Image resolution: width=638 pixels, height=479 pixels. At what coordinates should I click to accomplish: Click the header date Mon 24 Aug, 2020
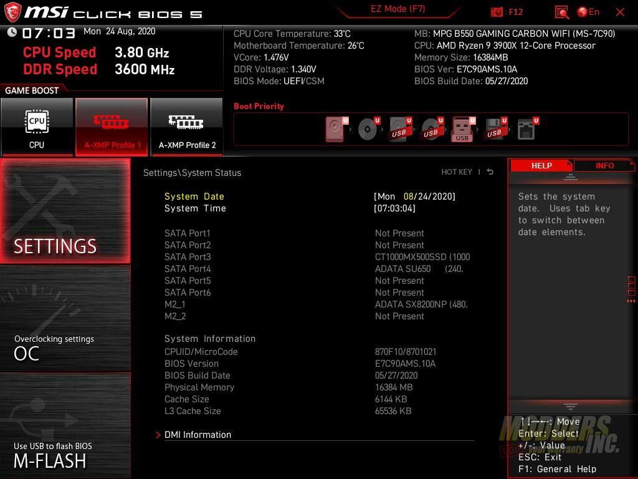pos(119,31)
